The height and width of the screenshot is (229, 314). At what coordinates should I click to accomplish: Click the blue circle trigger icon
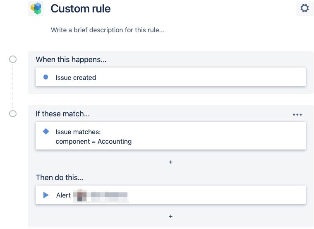pos(46,77)
